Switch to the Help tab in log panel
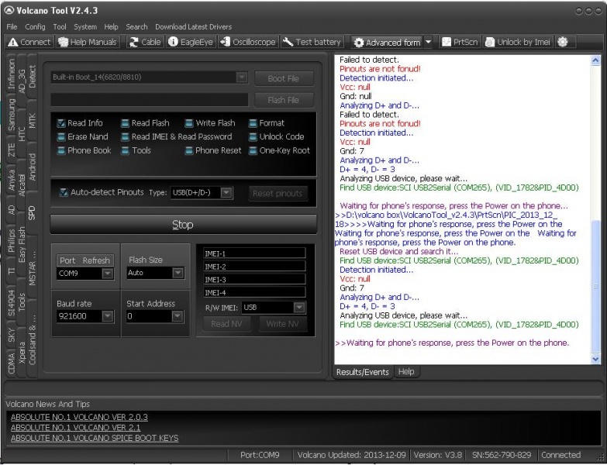The image size is (607, 465). click(x=406, y=371)
